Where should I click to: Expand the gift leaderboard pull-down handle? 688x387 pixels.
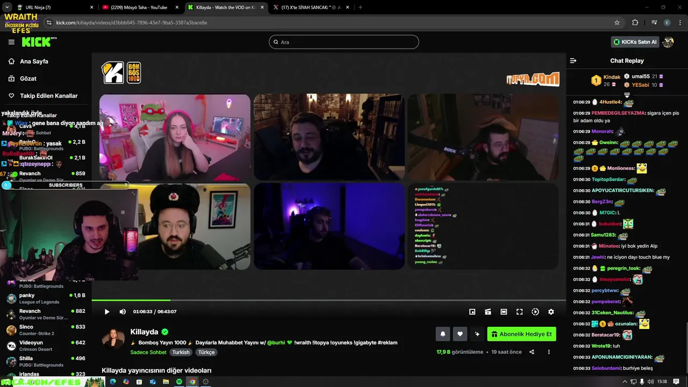click(627, 95)
